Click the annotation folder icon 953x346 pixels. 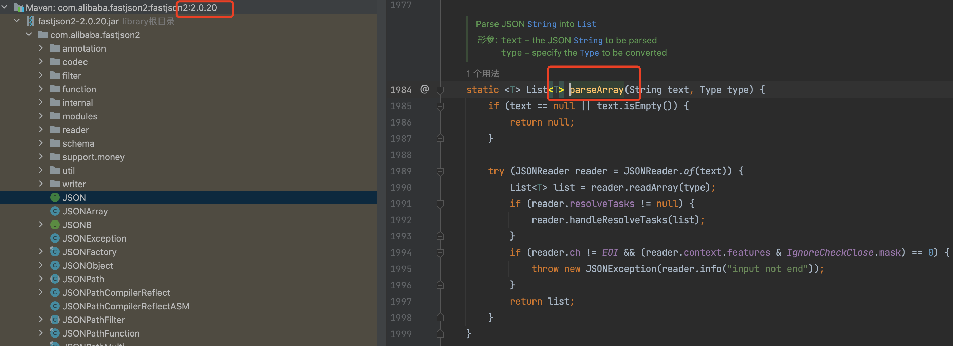pyautogui.click(x=55, y=48)
